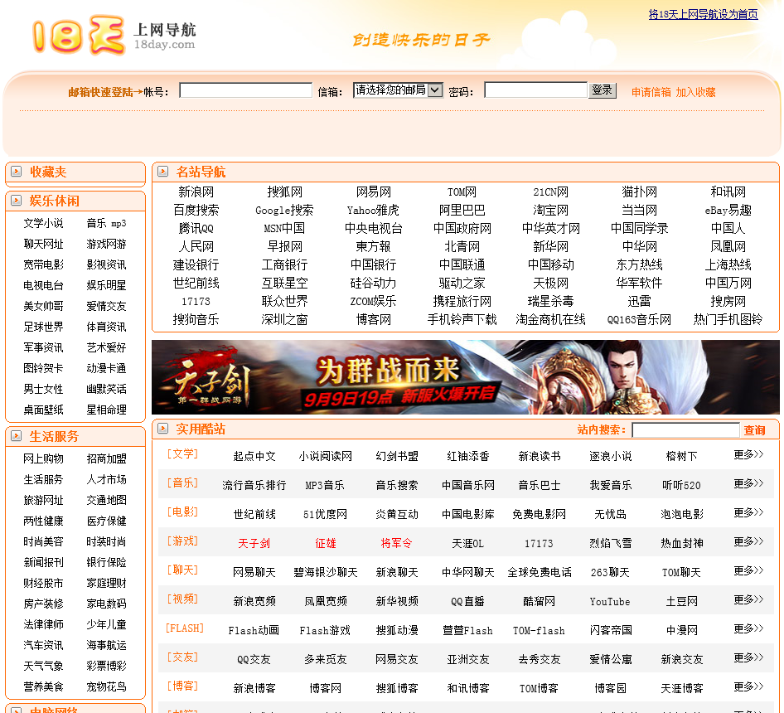
Task: Click the 加入收藏 link
Action: click(x=695, y=92)
